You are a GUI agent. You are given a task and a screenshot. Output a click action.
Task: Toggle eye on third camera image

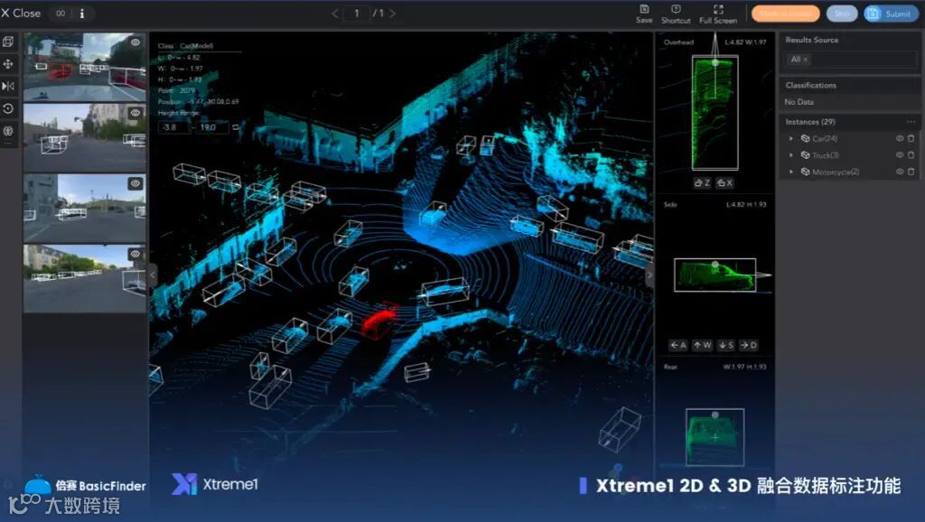135,183
